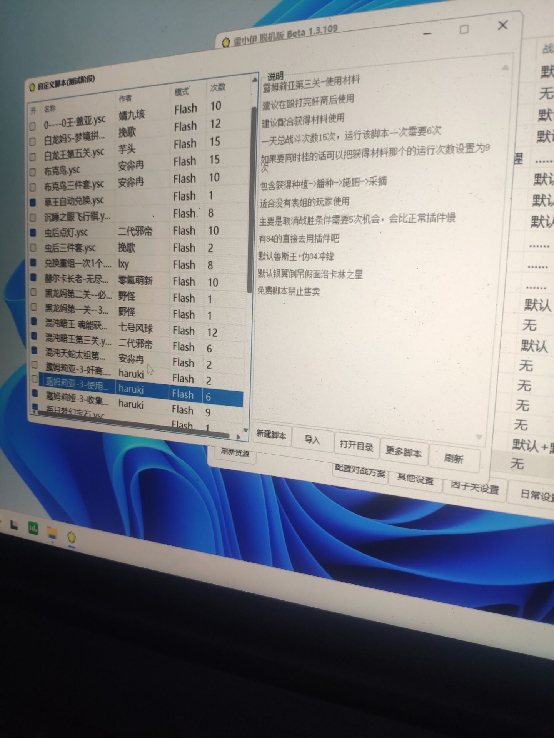The height and width of the screenshot is (738, 554).
Task: Click the green chart icon in the taskbar
Action: [33, 529]
